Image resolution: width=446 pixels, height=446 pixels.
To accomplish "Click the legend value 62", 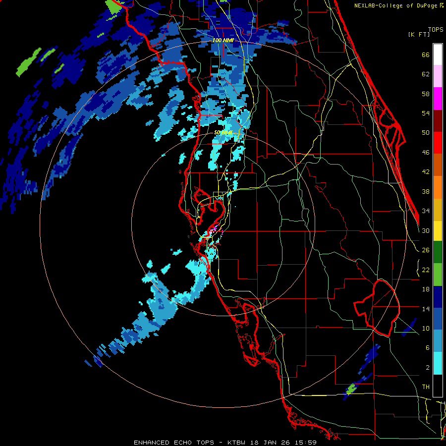I will point(426,74).
